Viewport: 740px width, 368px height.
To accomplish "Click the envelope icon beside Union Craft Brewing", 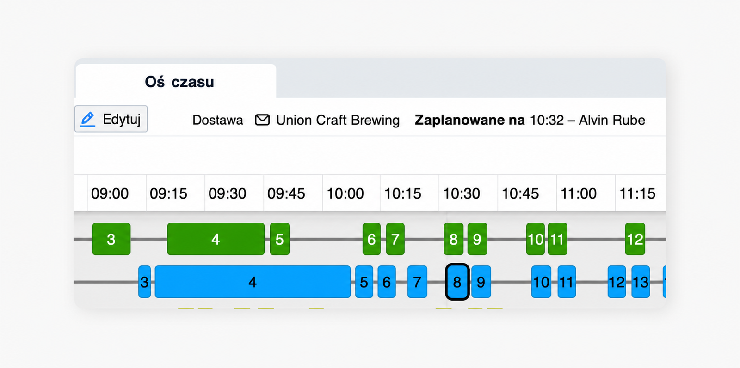I will [x=262, y=120].
